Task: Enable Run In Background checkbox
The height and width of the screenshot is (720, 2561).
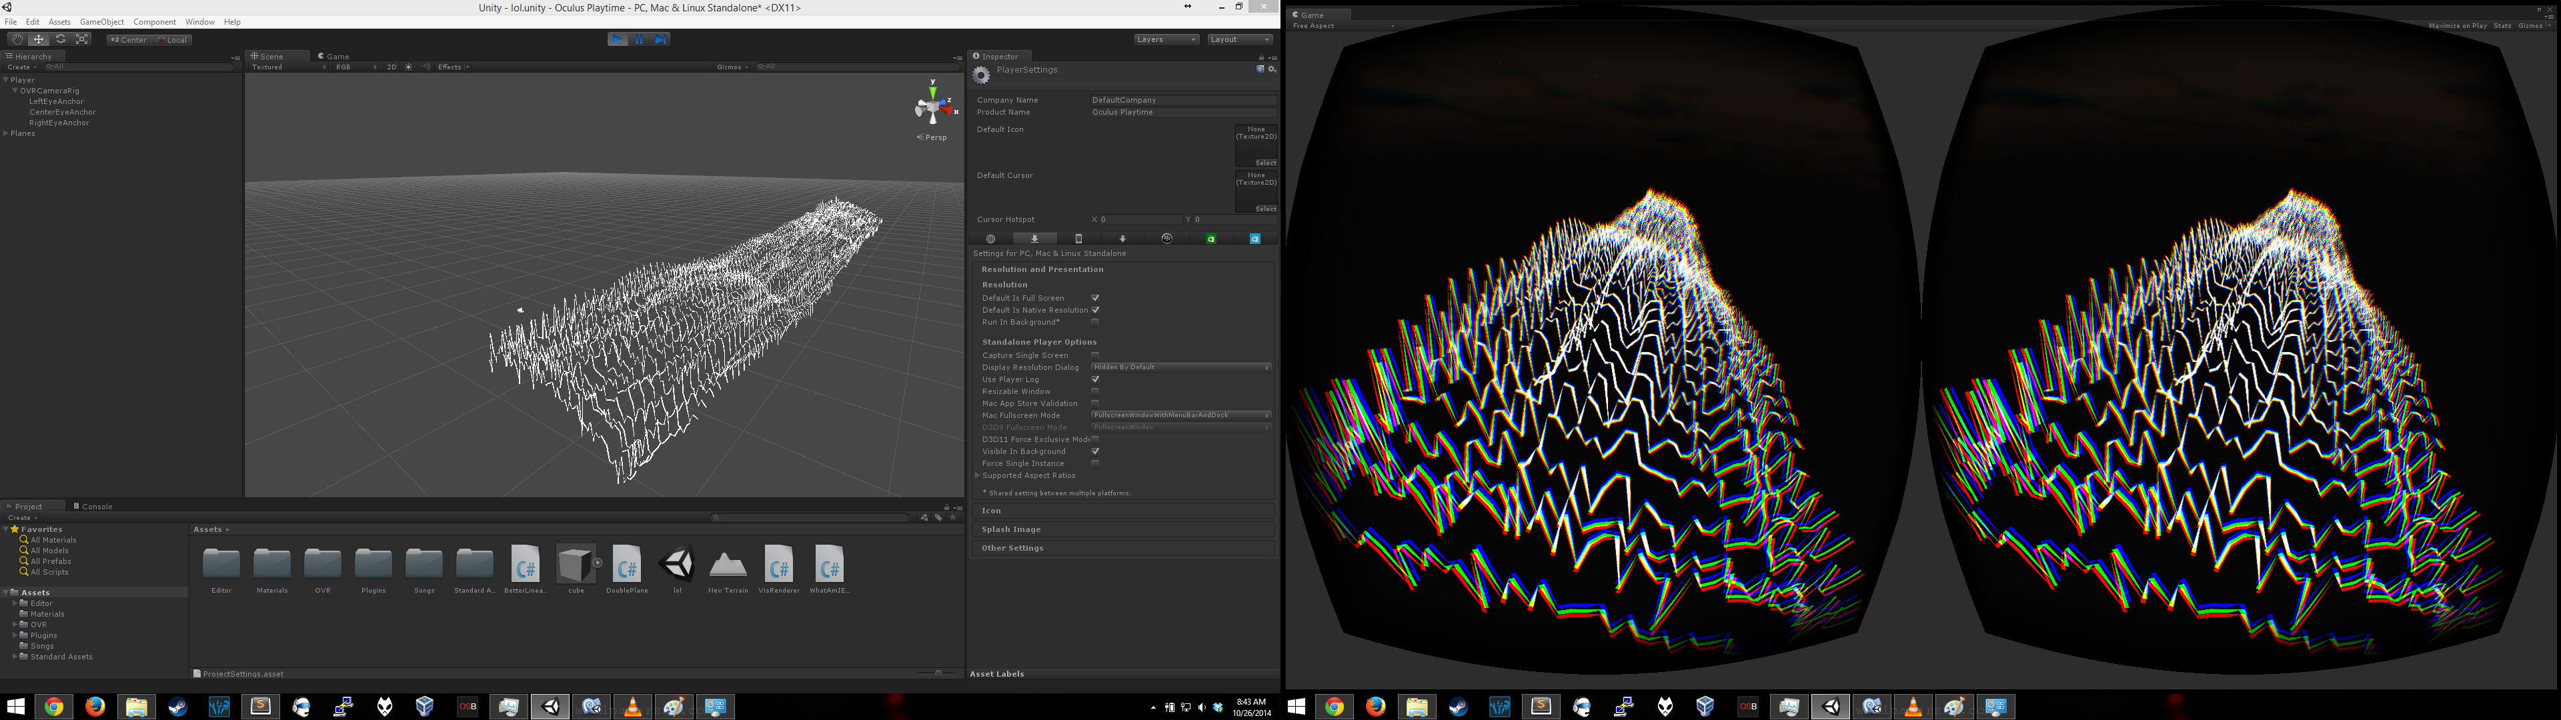Action: [1094, 322]
